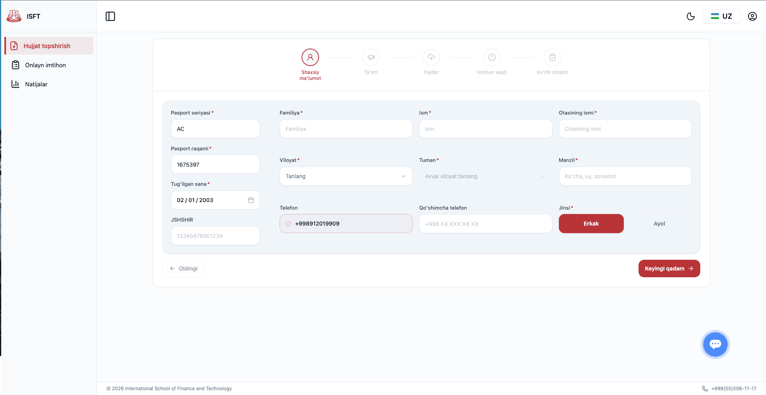
Task: Switch to dark mode moon icon
Action: pos(691,16)
